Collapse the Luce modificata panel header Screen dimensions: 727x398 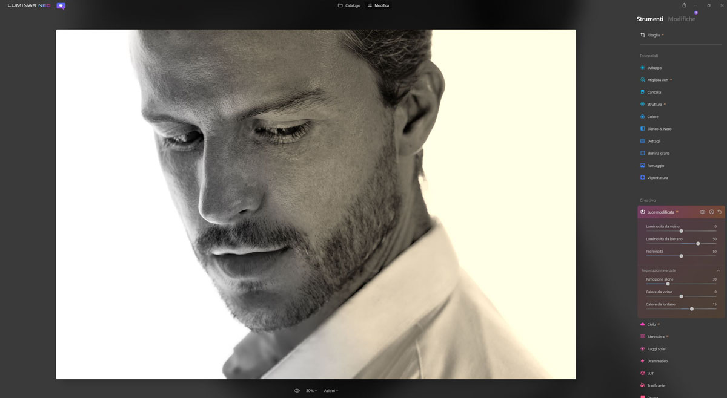(x=660, y=212)
